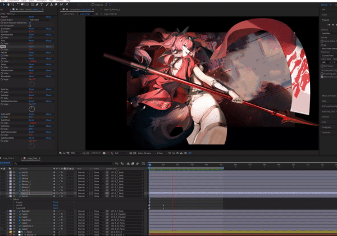Click the magnification 50% dropdown in viewer

click(74, 153)
